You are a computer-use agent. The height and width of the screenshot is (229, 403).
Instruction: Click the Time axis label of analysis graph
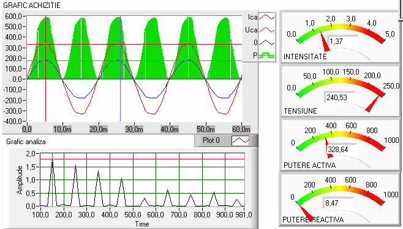[x=142, y=224]
